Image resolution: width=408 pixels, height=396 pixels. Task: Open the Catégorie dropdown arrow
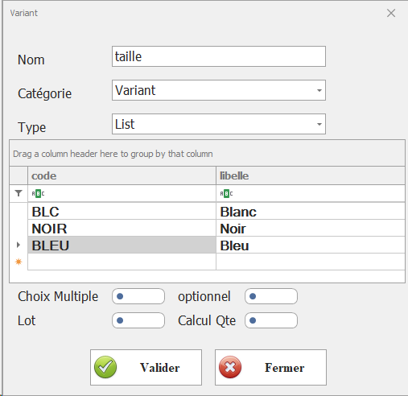pyautogui.click(x=319, y=90)
